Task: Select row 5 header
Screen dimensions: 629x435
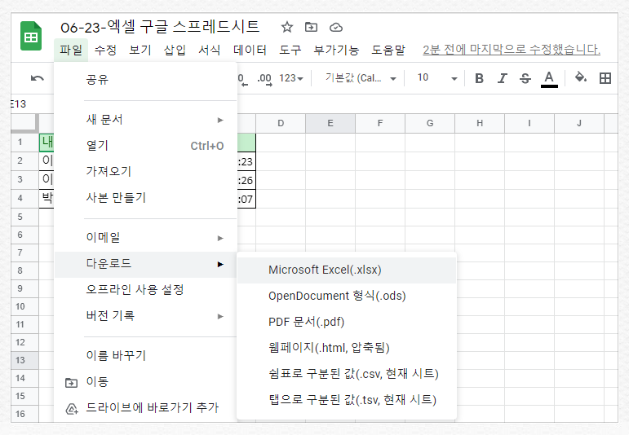Action: coord(24,217)
